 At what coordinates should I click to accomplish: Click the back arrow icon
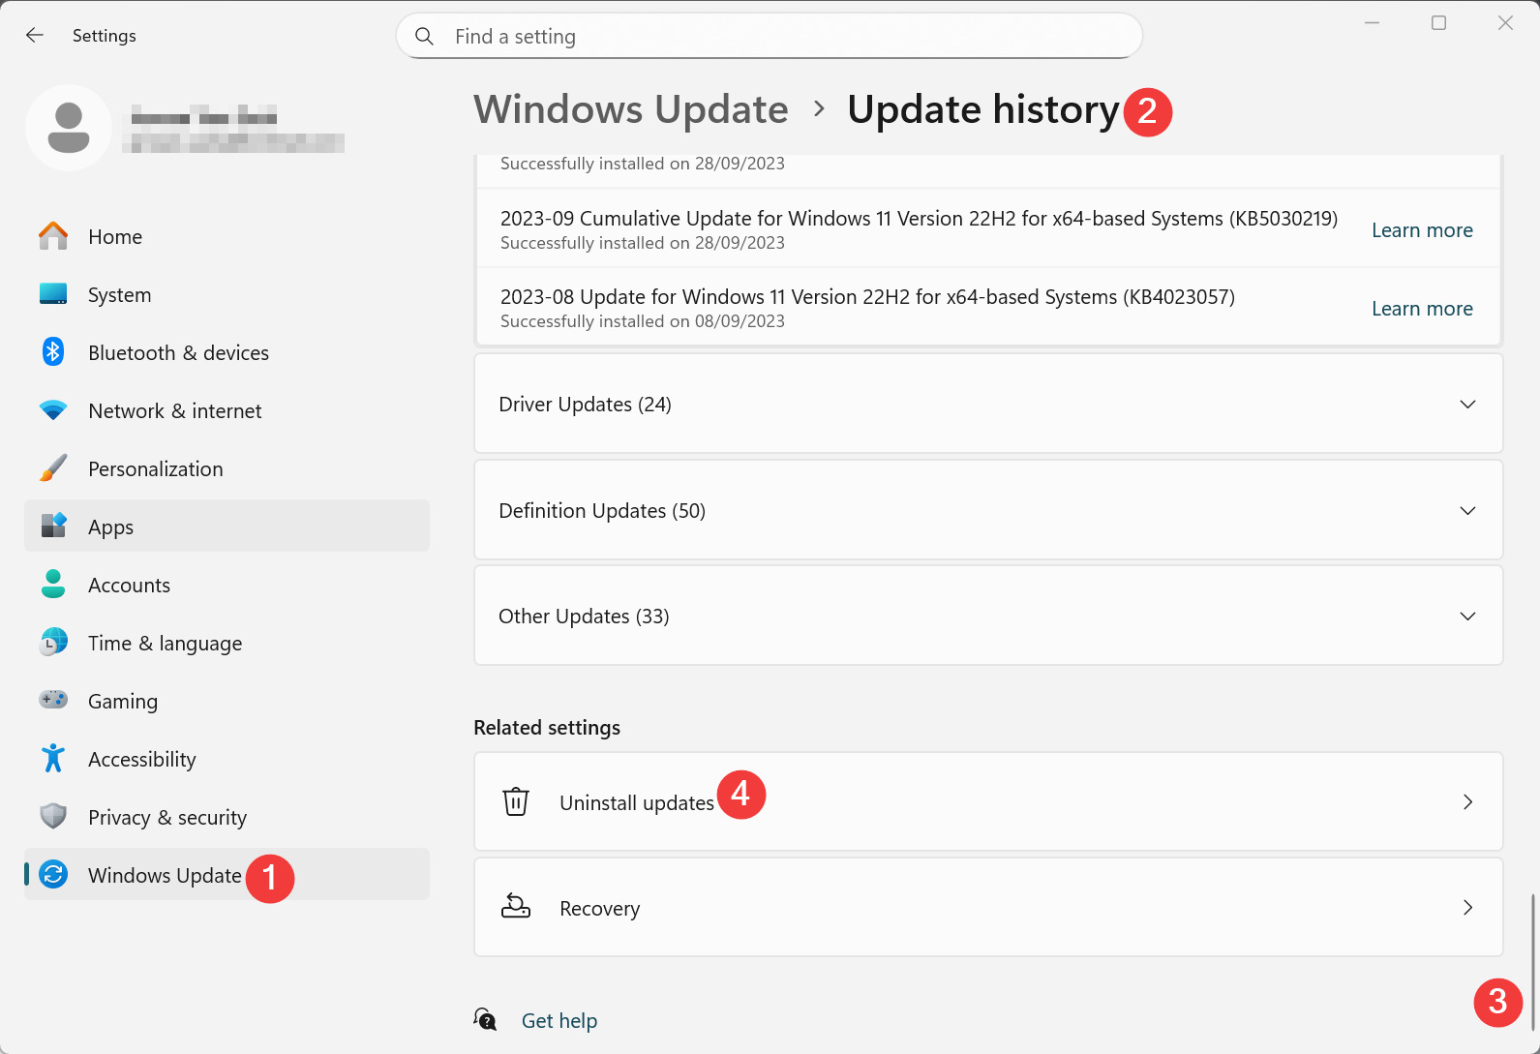[35, 36]
